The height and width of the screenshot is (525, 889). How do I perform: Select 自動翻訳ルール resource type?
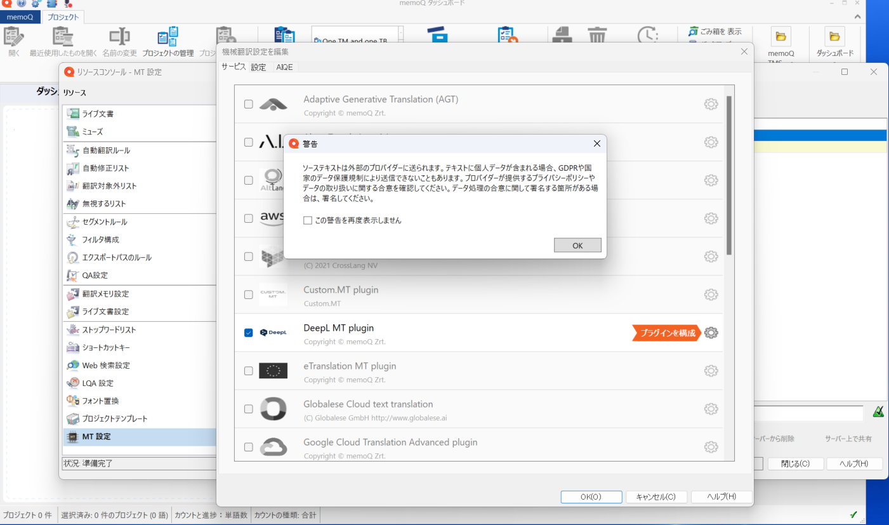[140, 150]
